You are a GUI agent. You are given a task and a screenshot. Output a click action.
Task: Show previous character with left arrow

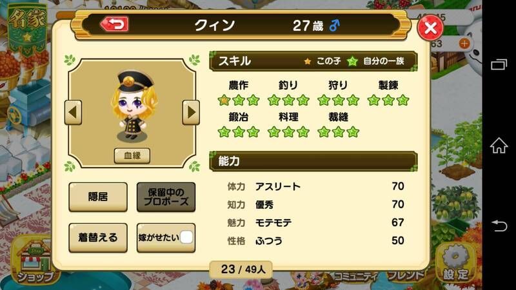(x=73, y=112)
